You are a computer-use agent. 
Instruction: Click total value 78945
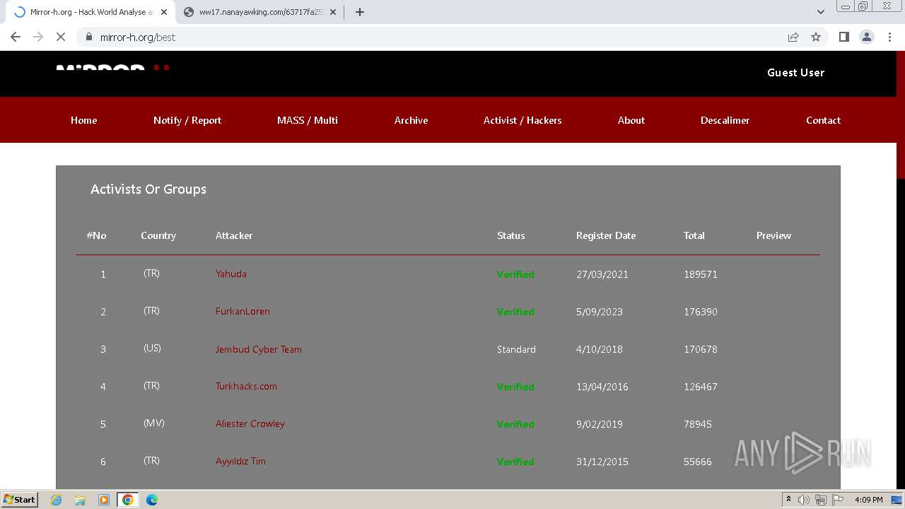tap(698, 424)
